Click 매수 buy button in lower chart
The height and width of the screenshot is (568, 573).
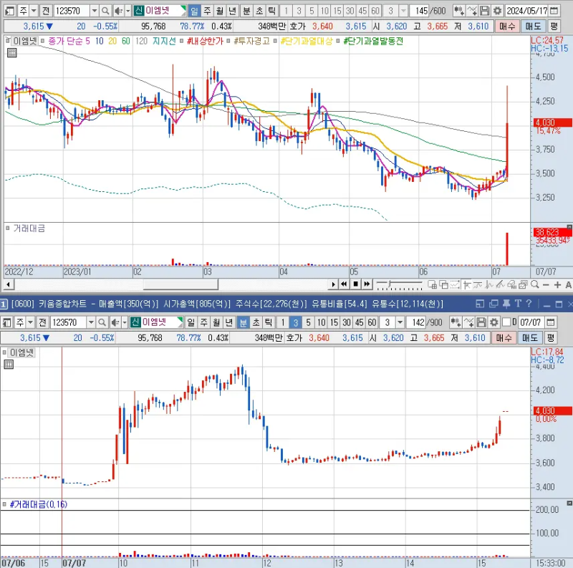coord(504,338)
